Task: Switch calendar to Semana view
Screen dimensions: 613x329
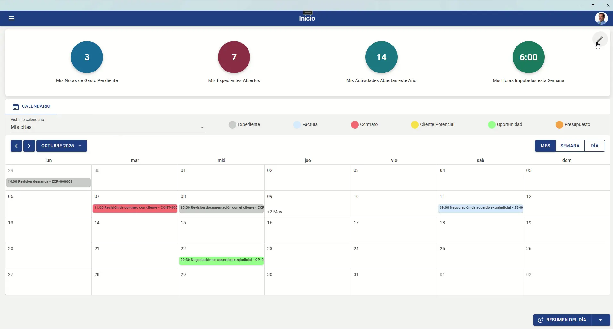Action: pyautogui.click(x=570, y=146)
